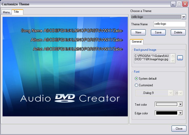Maximize the Customize Theme window
This screenshot has width=189, height=135.
(x=179, y=4)
